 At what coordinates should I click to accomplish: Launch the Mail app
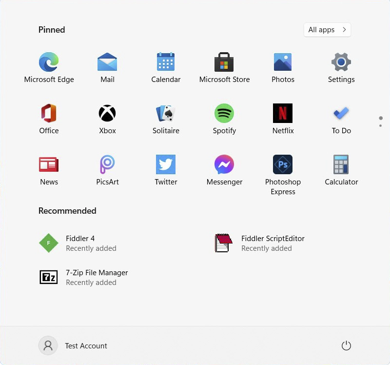click(x=107, y=62)
